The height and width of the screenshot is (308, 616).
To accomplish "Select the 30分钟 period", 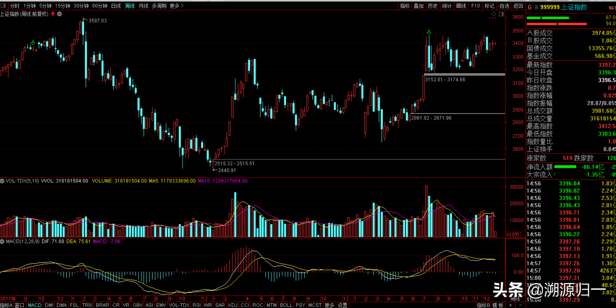I will click(81, 6).
